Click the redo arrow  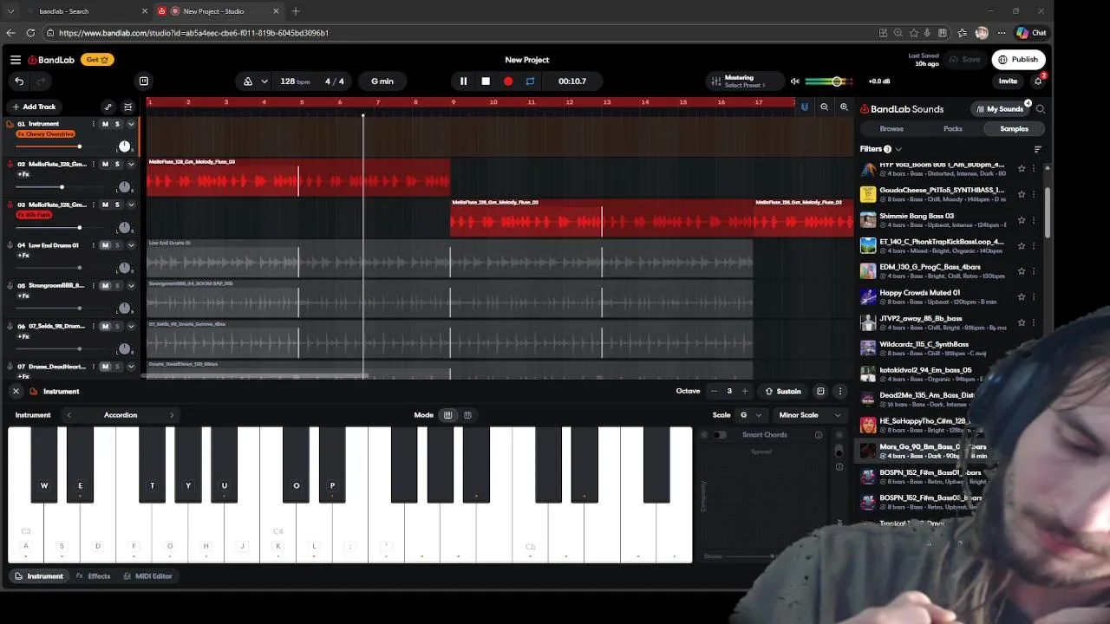[41, 81]
